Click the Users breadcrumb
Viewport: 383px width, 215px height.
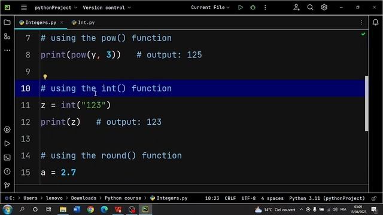tap(31, 198)
